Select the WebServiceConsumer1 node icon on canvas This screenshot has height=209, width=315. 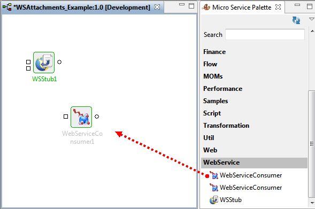[x=81, y=117]
